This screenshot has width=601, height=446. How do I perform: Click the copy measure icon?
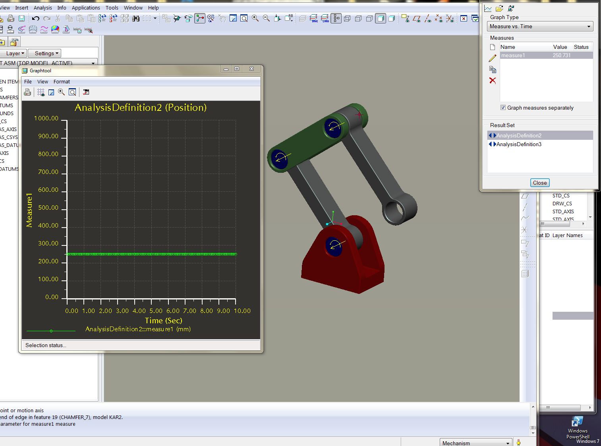pyautogui.click(x=493, y=70)
